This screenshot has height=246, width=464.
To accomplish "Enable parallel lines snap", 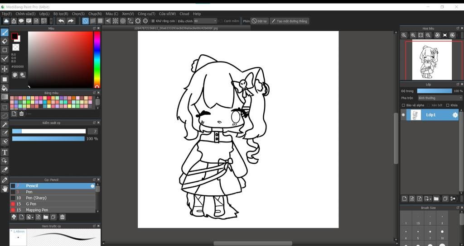I will coord(93,21).
